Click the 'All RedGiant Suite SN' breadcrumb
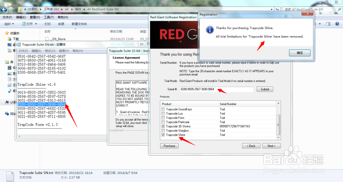The image size is (343, 182). [103, 9]
